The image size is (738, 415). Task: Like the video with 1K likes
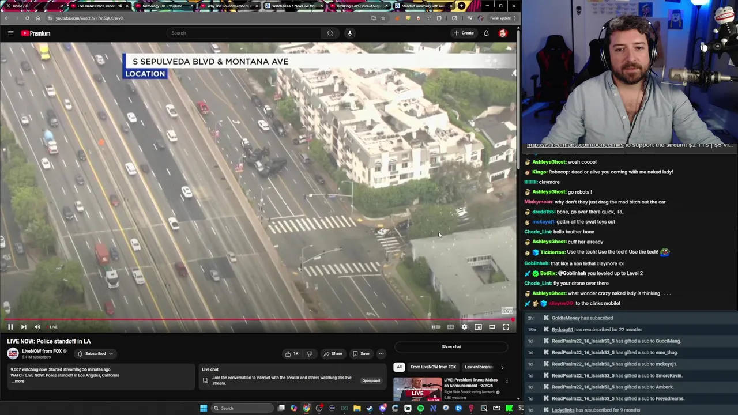(292, 354)
